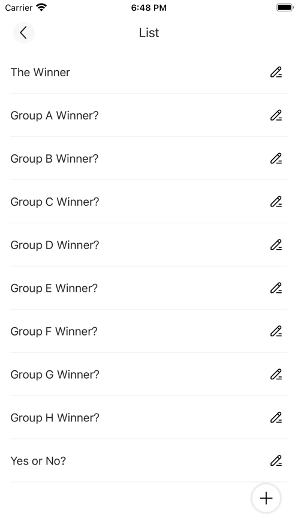298x530 pixels.
Task: Click the pencil next to Group G Winner?
Action: 276,375
